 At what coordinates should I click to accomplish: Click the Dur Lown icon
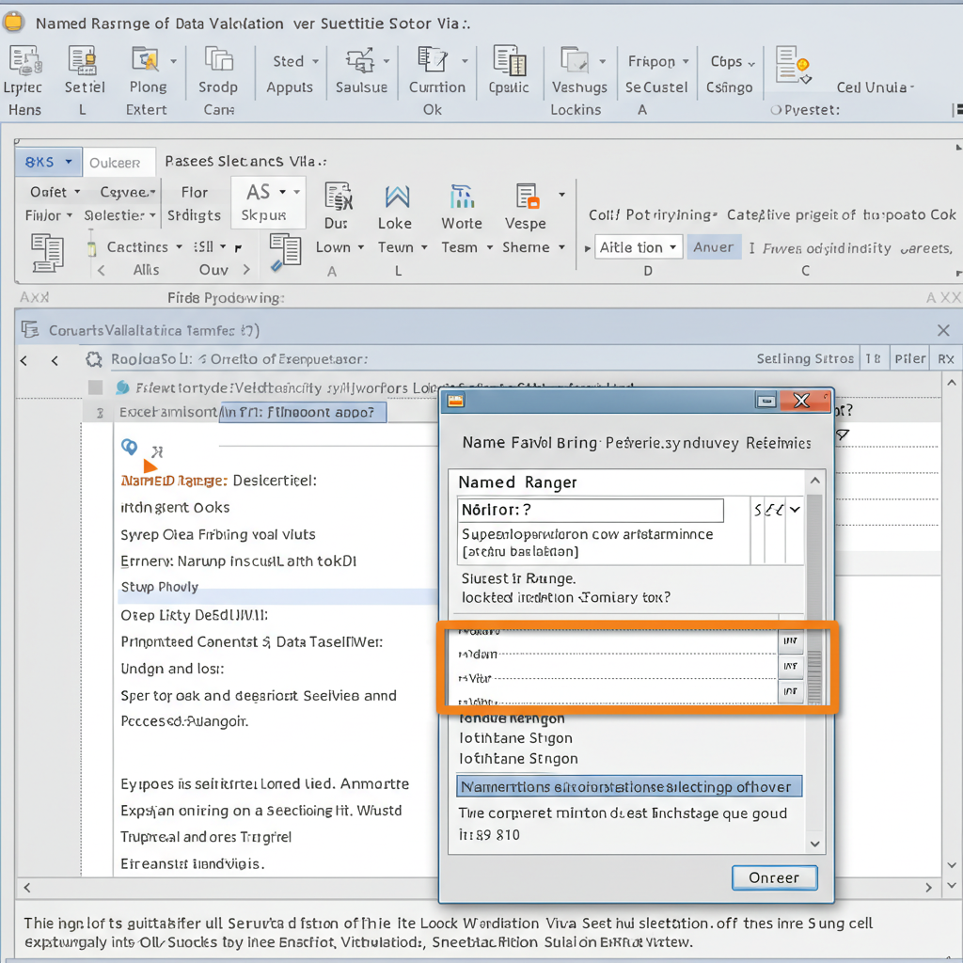(339, 197)
